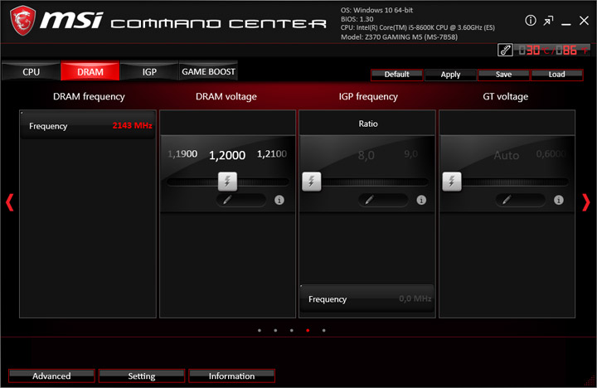The height and width of the screenshot is (388, 597).
Task: Click the first page indicator dot
Action: pos(260,330)
